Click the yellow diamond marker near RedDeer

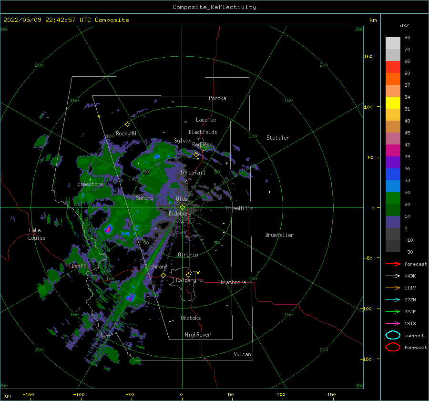click(196, 155)
